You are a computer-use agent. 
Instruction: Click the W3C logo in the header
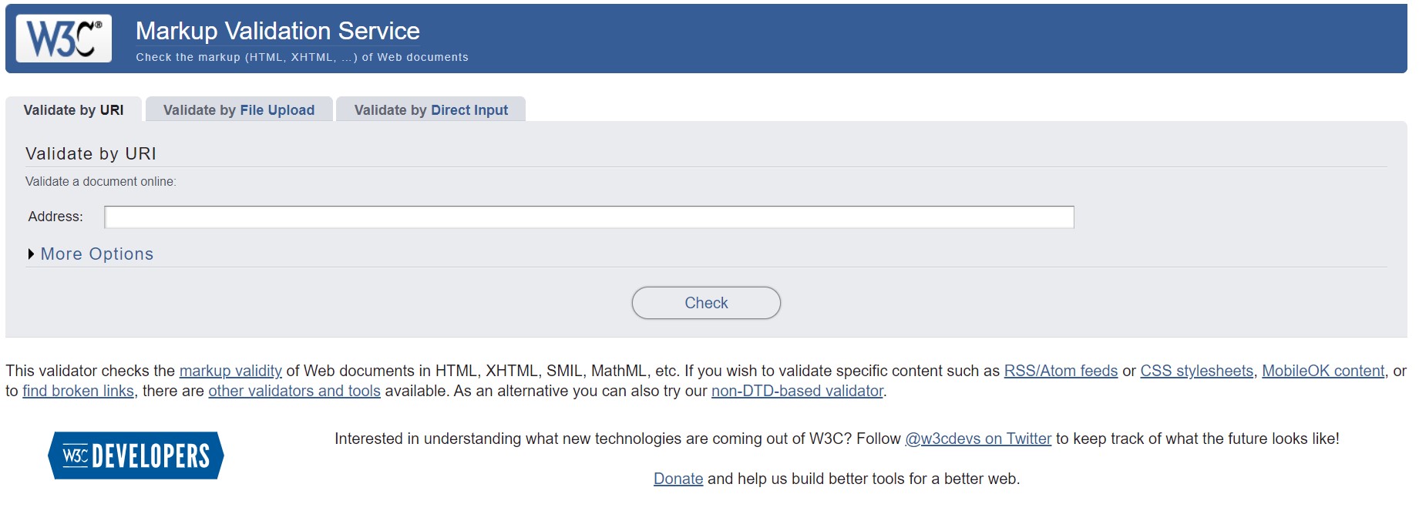(64, 39)
